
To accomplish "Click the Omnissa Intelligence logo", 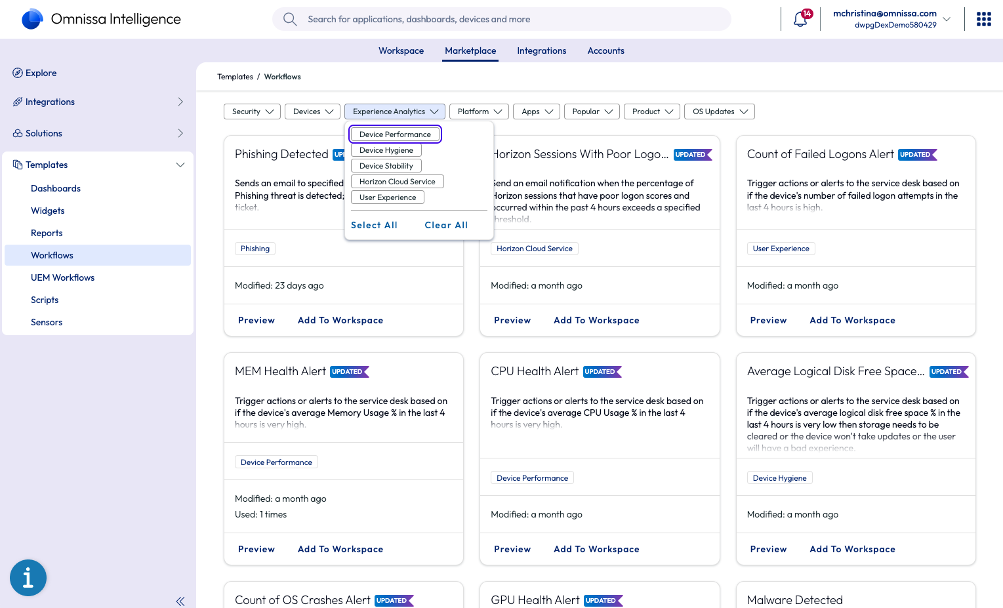I will [32, 19].
